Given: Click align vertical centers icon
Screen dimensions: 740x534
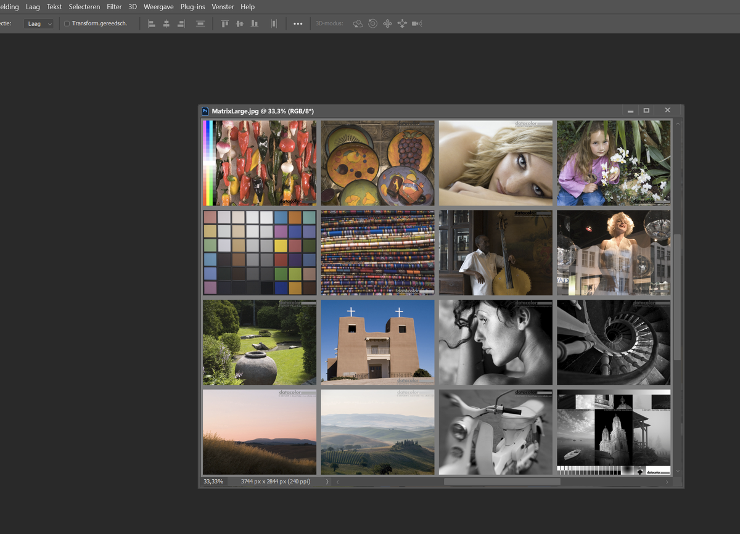Looking at the screenshot, I should [x=240, y=24].
